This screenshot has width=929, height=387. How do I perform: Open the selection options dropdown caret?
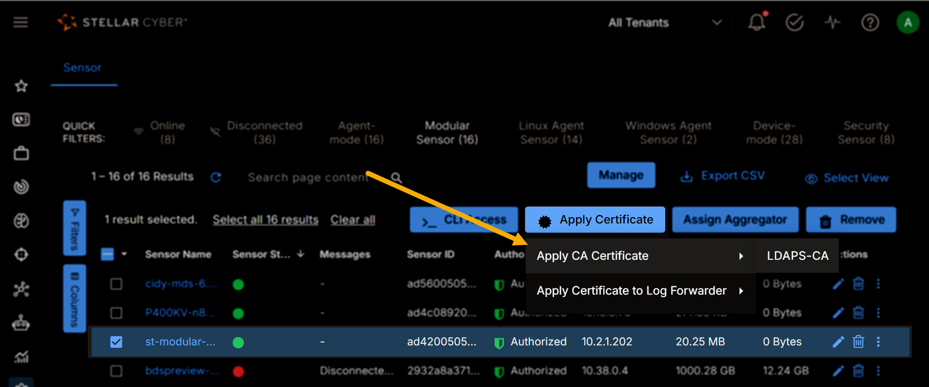click(124, 254)
